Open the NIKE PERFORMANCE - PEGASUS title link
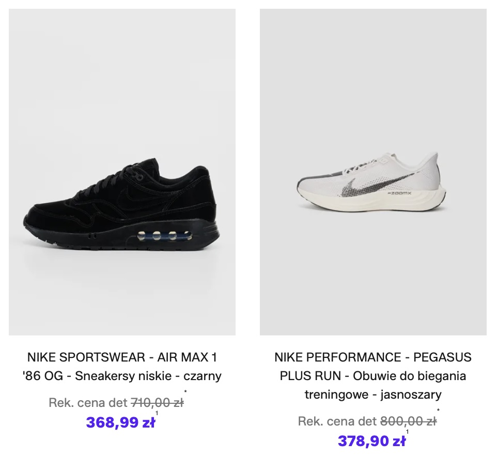The width and height of the screenshot is (497, 459). (x=373, y=357)
